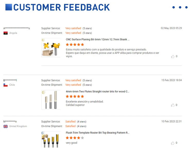Open the Two Flutes Straight router bits image
This screenshot has width=193, height=148.
(x=51, y=99)
